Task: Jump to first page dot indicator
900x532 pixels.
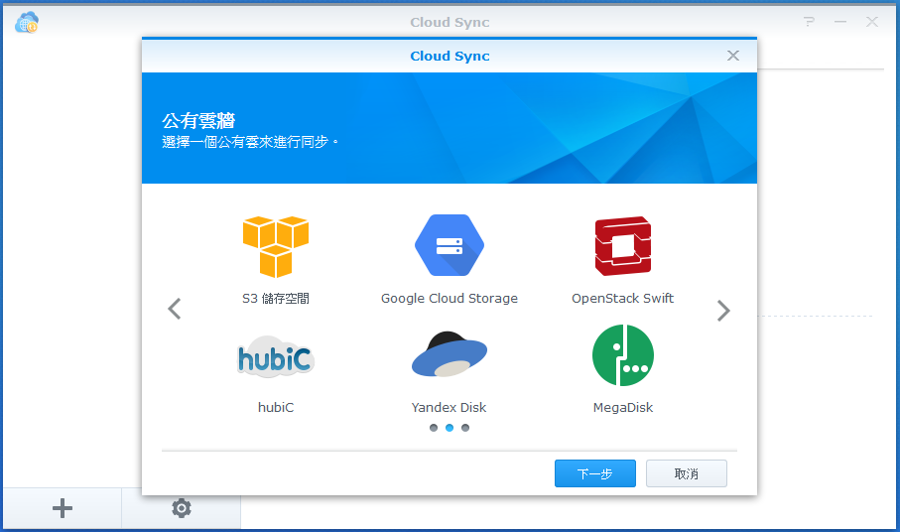Action: 434,428
